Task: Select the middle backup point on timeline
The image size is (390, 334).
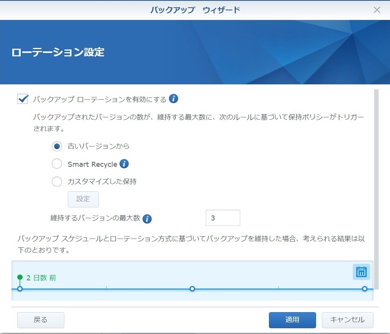Action: click(192, 289)
